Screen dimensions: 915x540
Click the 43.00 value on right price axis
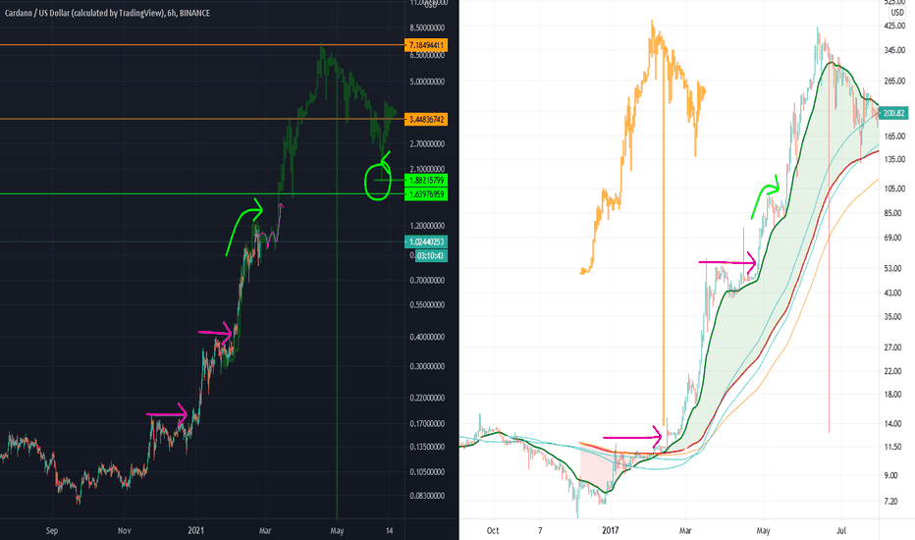click(x=894, y=293)
